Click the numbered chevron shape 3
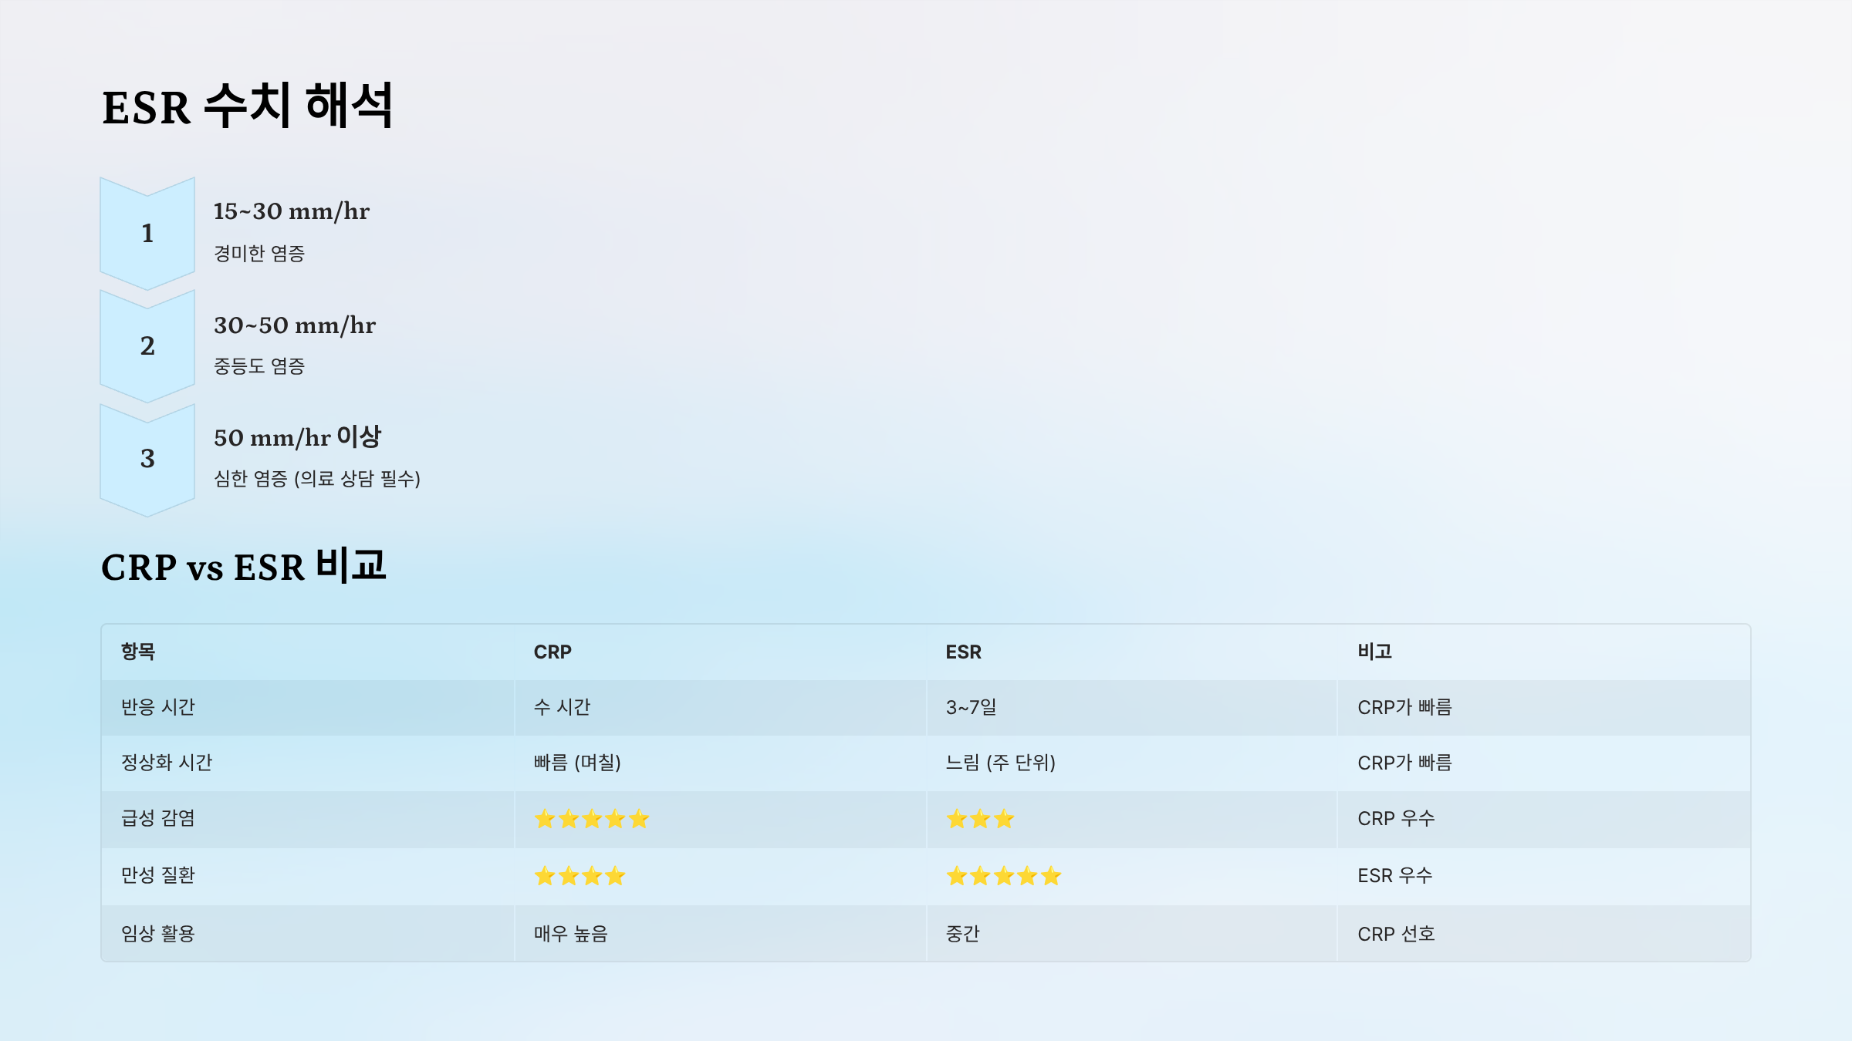 coord(147,459)
